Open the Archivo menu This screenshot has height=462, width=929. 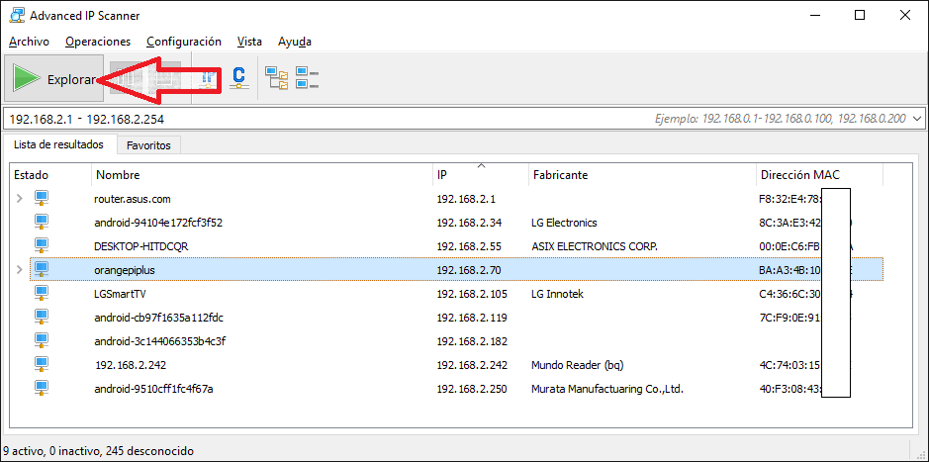[29, 42]
